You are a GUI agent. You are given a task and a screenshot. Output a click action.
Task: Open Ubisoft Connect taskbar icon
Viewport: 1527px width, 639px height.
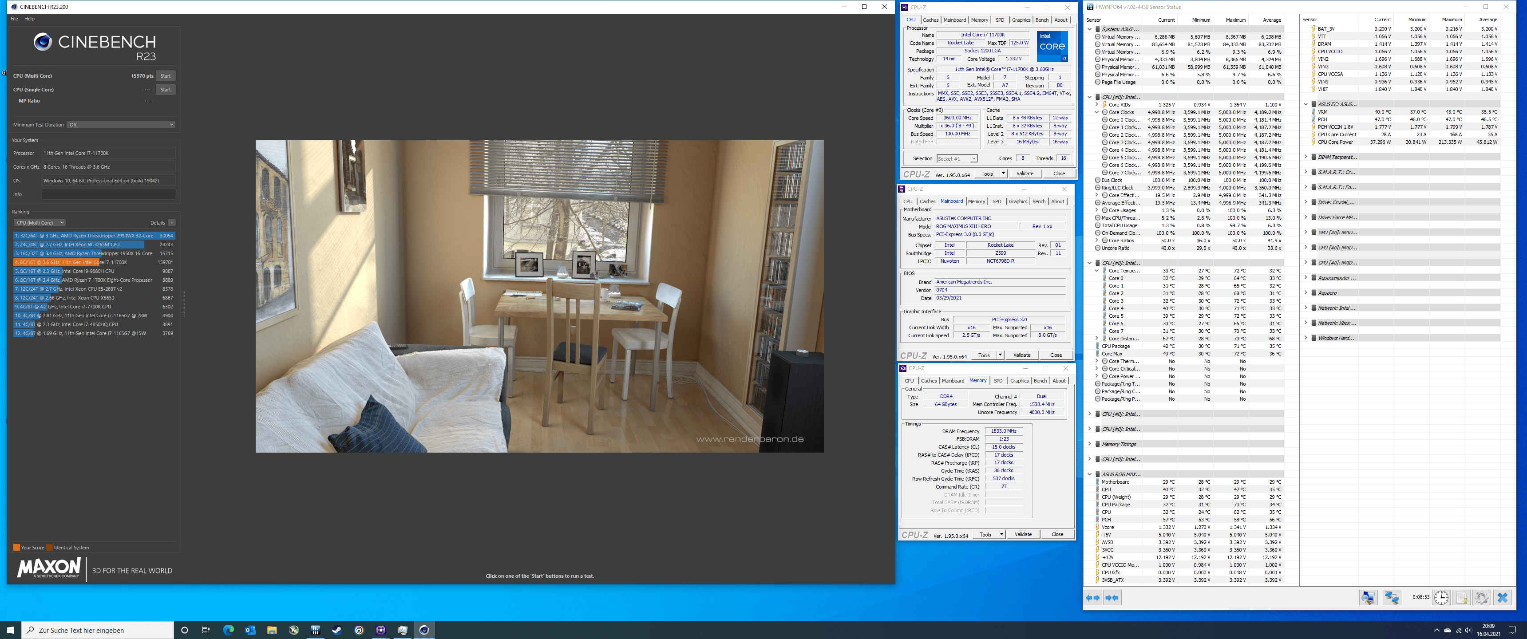tap(359, 630)
